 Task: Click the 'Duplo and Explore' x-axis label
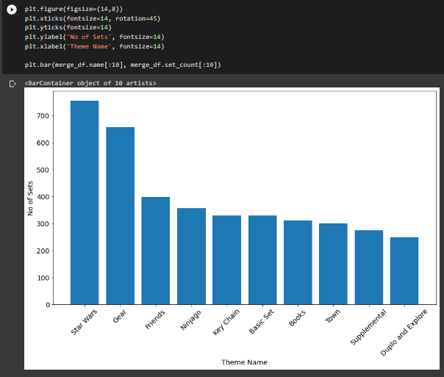404,333
